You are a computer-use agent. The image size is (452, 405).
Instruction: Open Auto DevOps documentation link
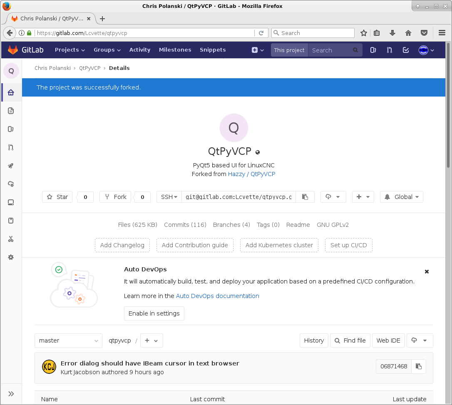pyautogui.click(x=217, y=296)
